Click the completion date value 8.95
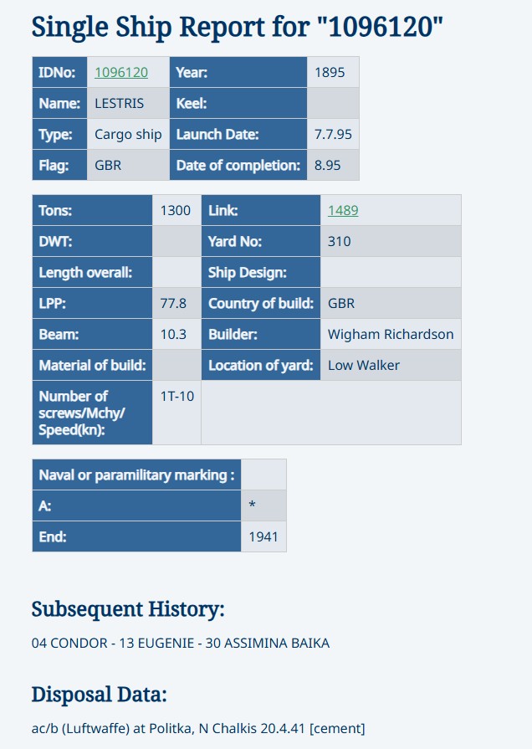The image size is (532, 749). (328, 166)
